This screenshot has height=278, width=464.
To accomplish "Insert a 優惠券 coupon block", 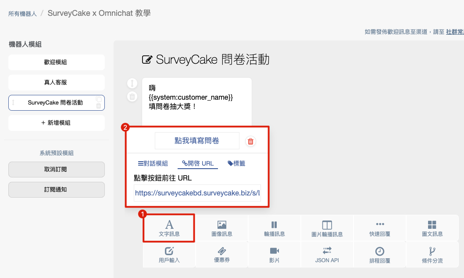I will point(221,255).
